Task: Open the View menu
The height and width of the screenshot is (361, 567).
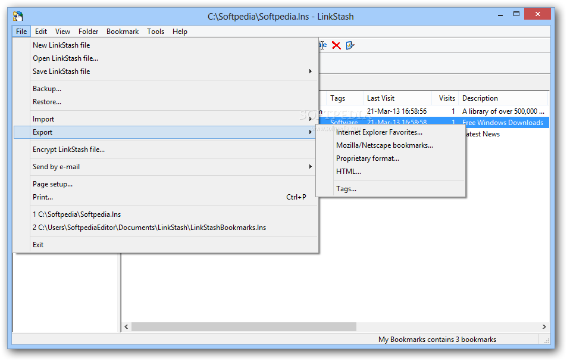Action: (x=62, y=32)
